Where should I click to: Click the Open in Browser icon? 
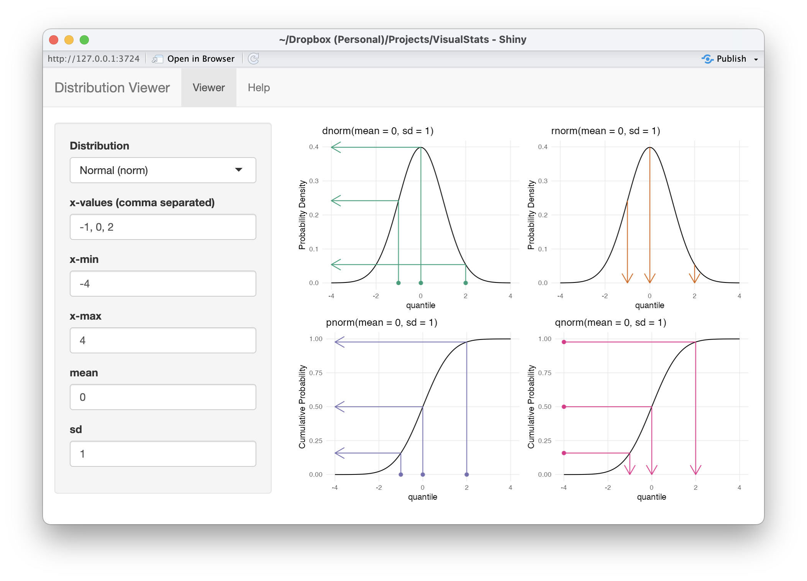157,59
